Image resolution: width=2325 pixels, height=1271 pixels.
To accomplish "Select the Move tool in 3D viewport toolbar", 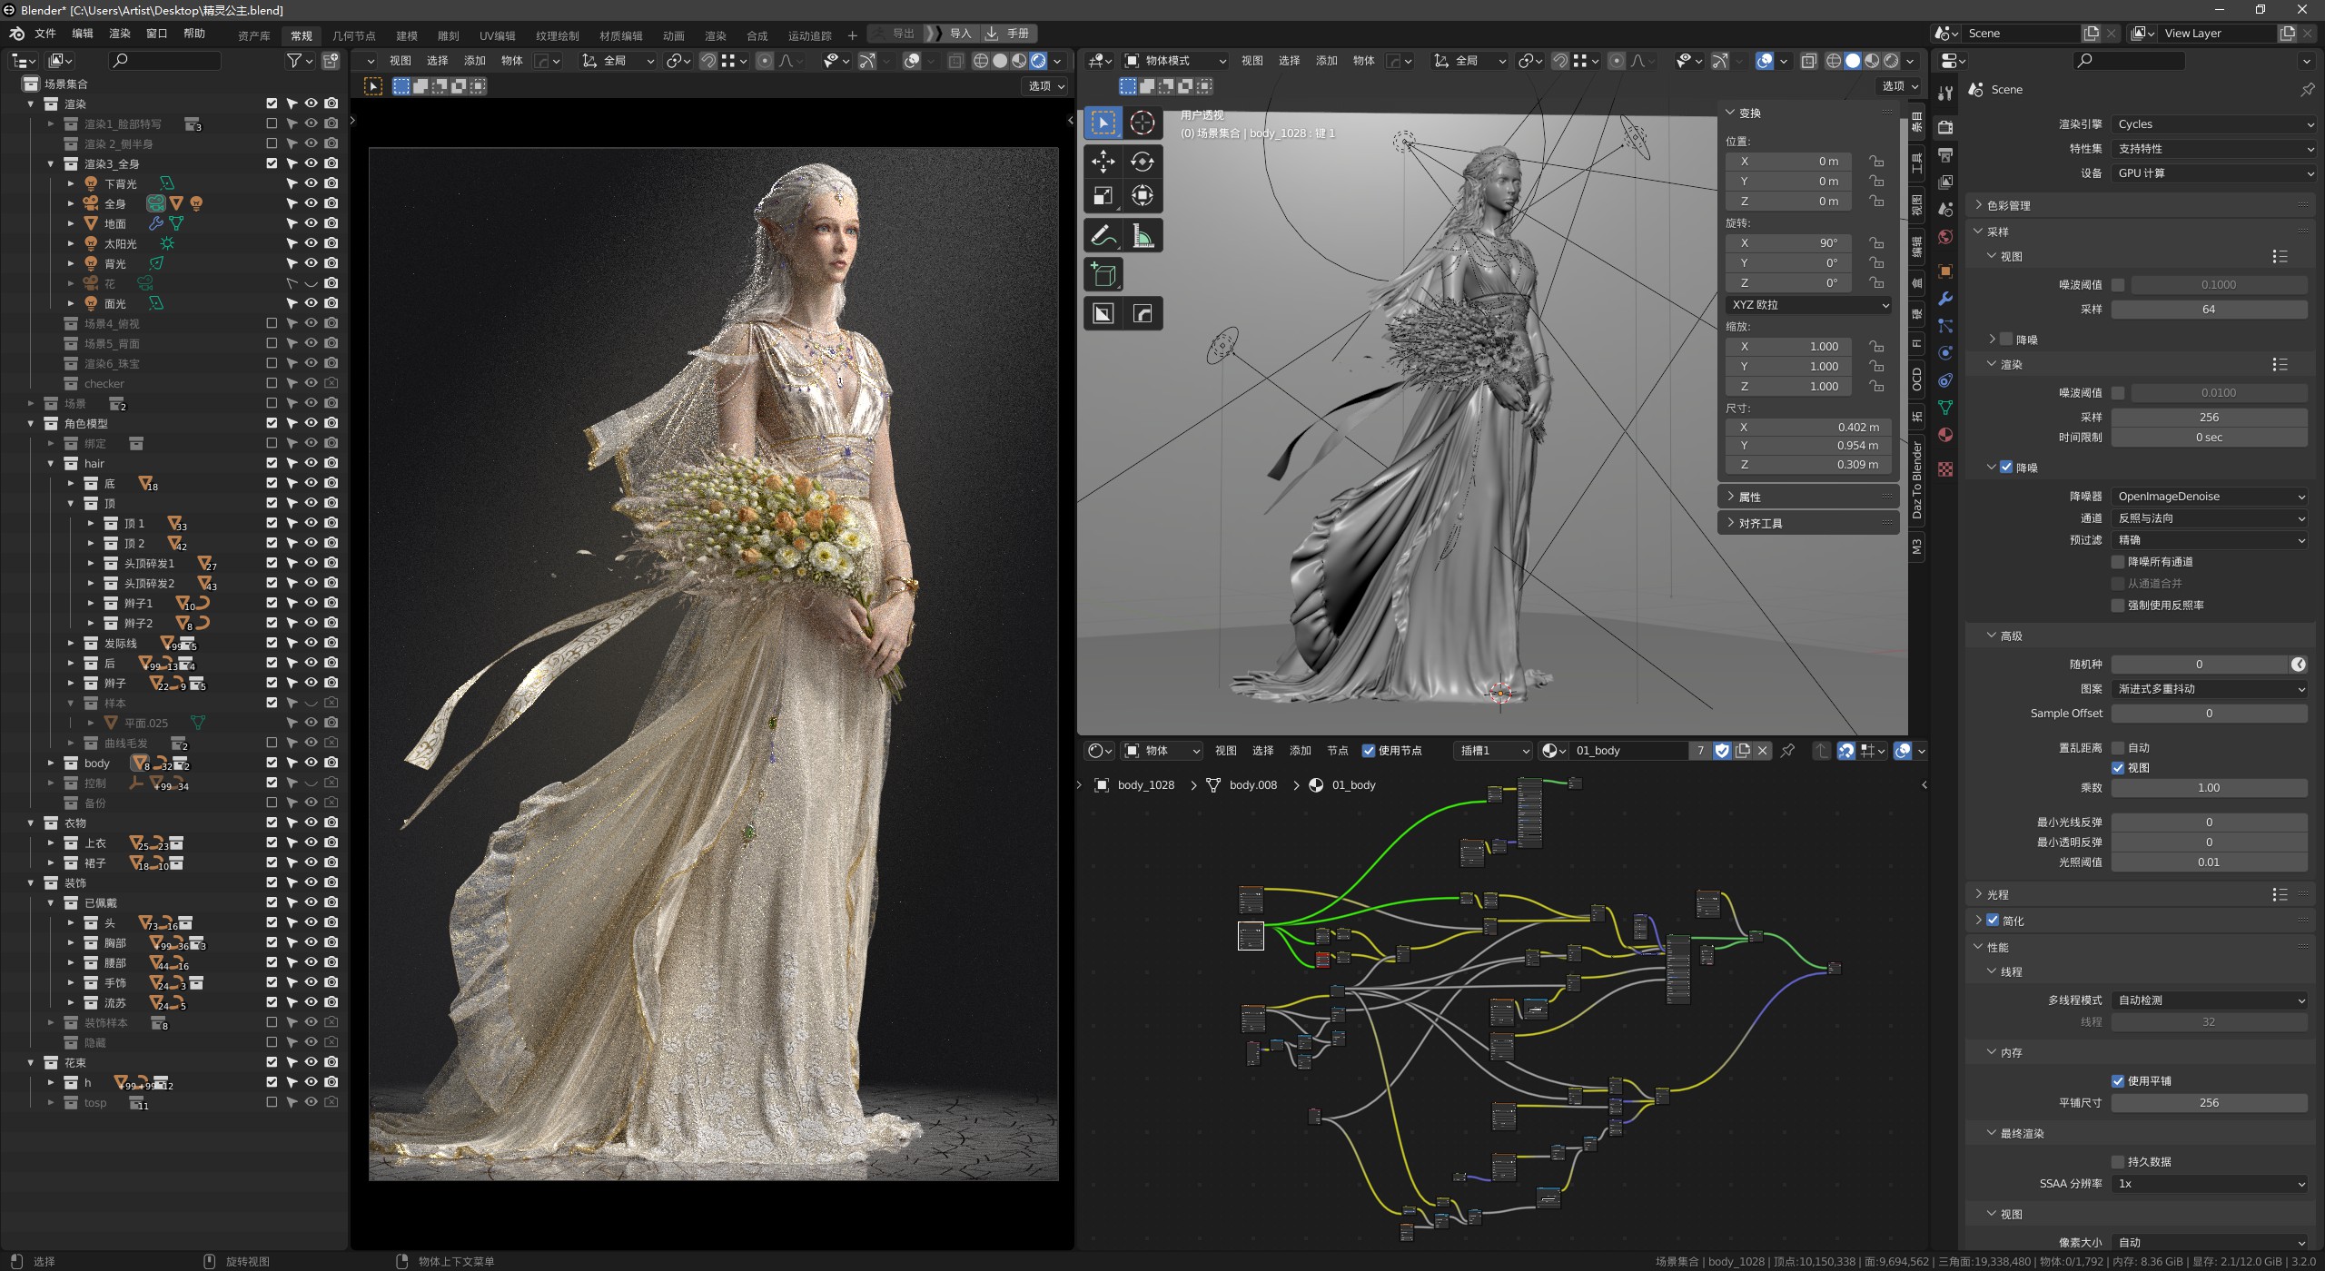I will click(1103, 162).
